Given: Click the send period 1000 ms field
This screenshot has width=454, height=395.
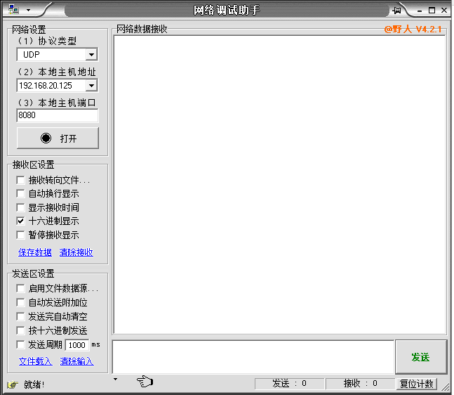Looking at the screenshot, I should (77, 345).
